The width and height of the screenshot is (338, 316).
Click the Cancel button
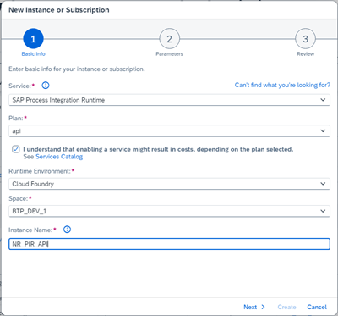pos(317,307)
